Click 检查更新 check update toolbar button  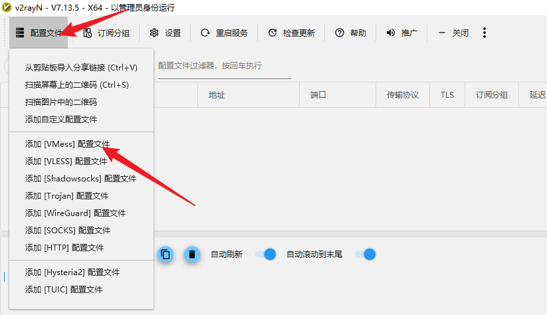point(291,33)
